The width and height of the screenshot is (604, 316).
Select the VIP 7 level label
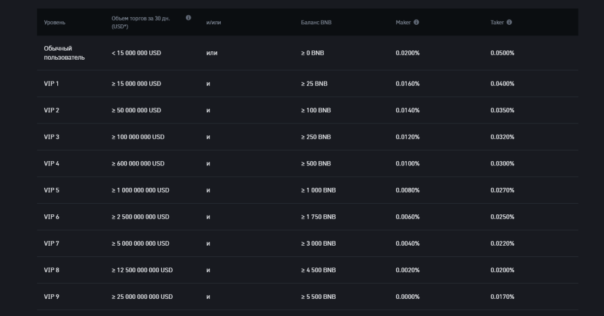coord(52,243)
